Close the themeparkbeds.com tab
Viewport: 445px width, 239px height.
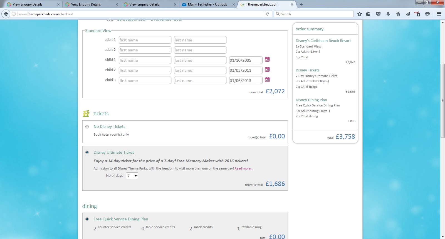(292, 4)
